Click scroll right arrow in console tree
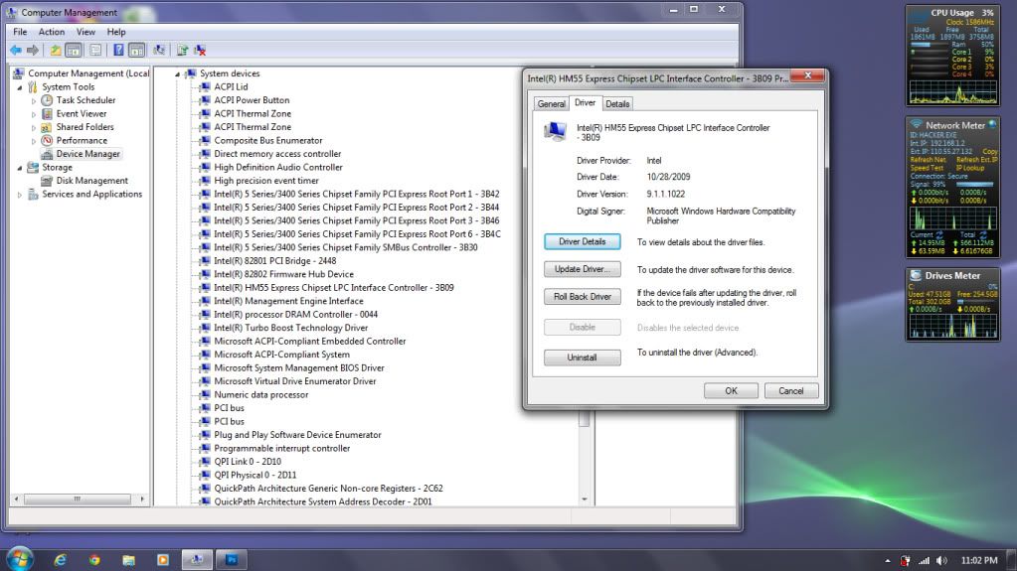Viewport: 1017px width, 571px height. click(x=142, y=500)
